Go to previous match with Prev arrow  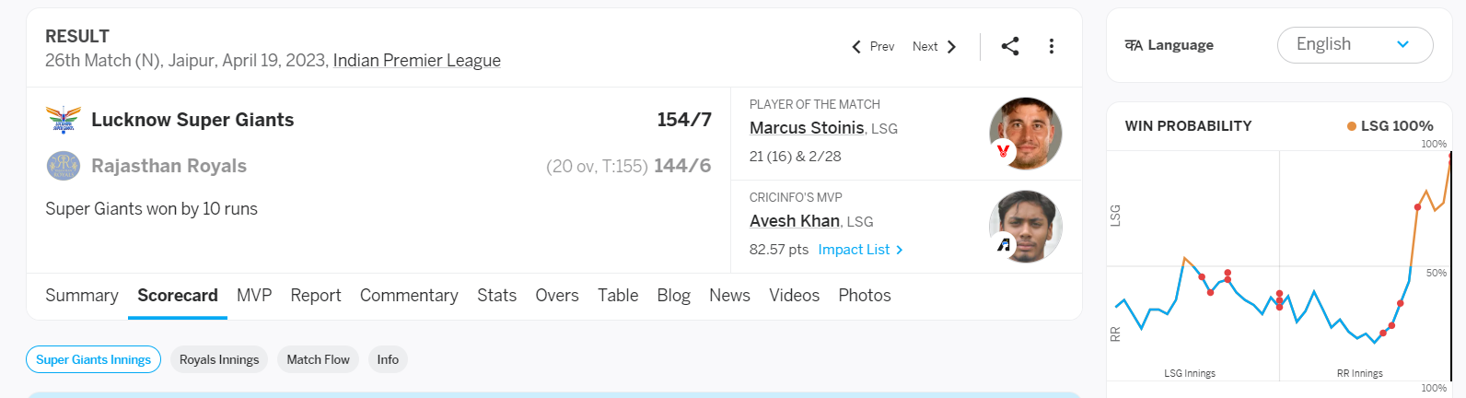point(872,46)
